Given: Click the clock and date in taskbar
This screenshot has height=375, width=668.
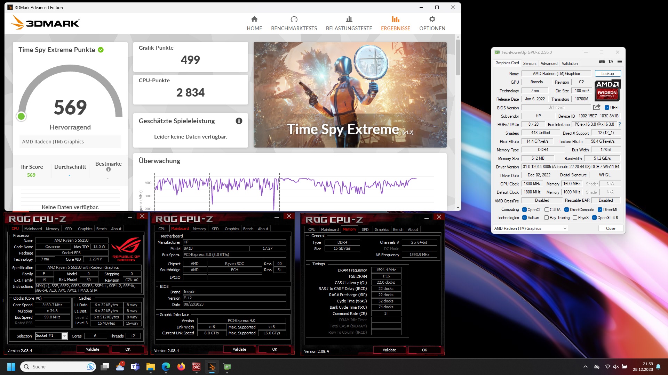Looking at the screenshot, I should click(643, 367).
